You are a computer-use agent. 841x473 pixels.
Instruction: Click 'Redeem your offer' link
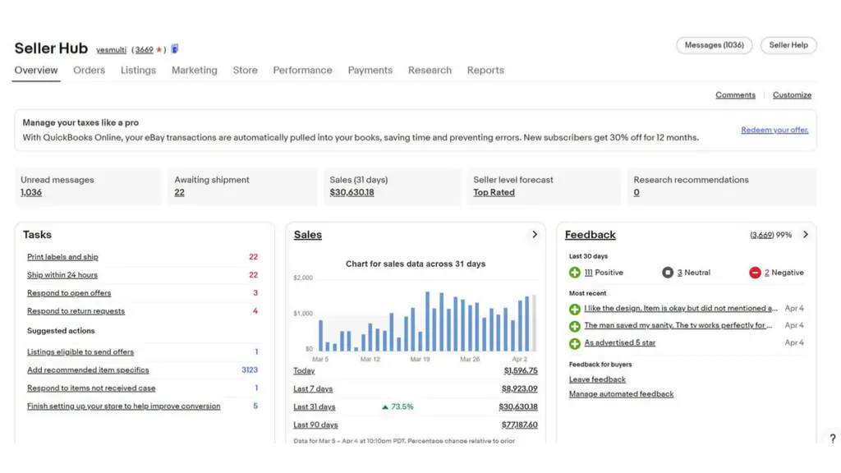click(x=774, y=130)
